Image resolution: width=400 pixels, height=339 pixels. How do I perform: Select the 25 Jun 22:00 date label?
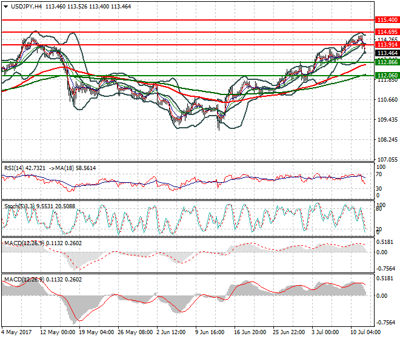click(x=288, y=332)
